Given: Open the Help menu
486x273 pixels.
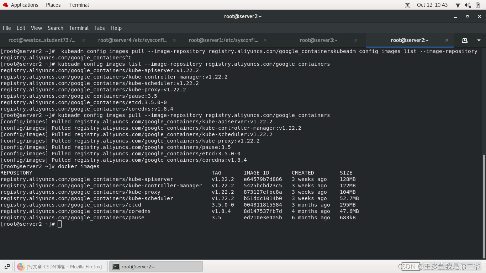Looking at the screenshot, I should 116,28.
